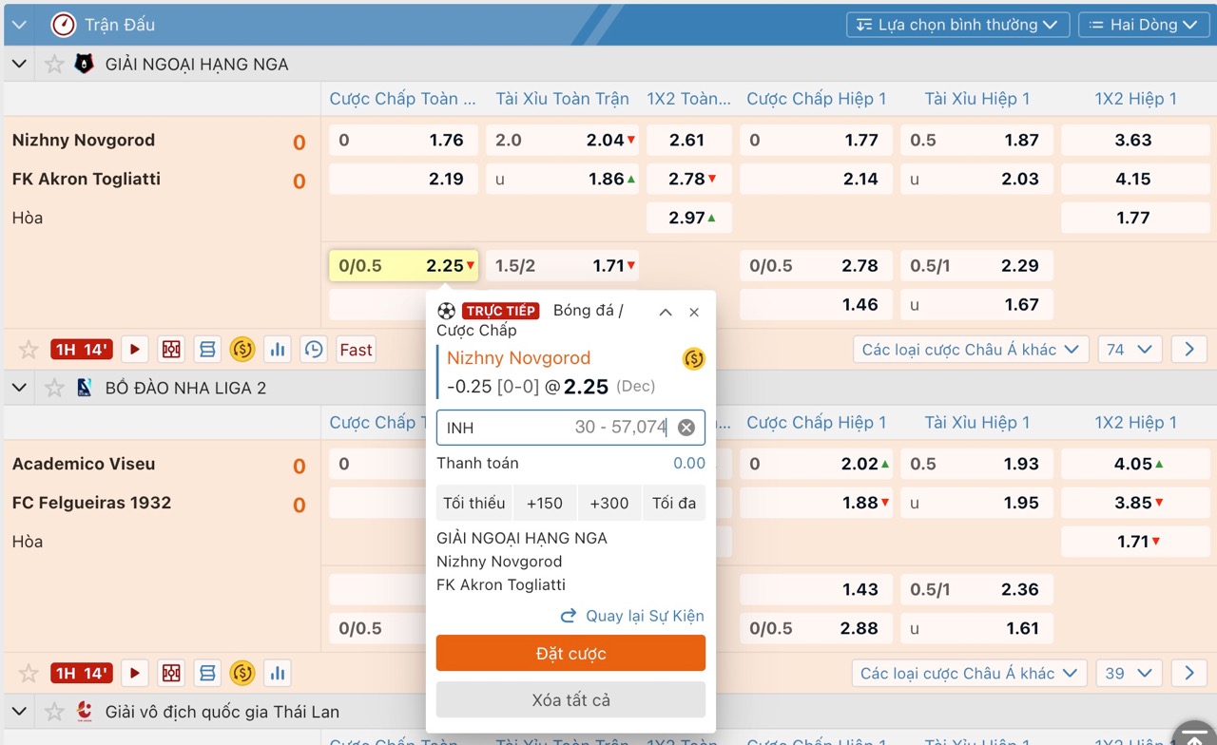Open statistics bar chart for Academico Viseu match
Screen dimensions: 1217x745
tap(278, 674)
